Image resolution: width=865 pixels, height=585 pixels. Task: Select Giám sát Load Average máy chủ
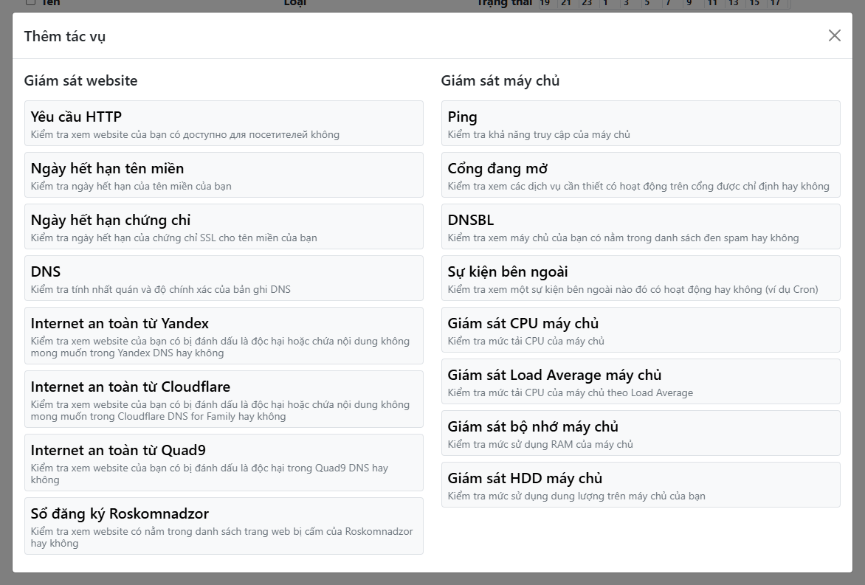click(641, 382)
